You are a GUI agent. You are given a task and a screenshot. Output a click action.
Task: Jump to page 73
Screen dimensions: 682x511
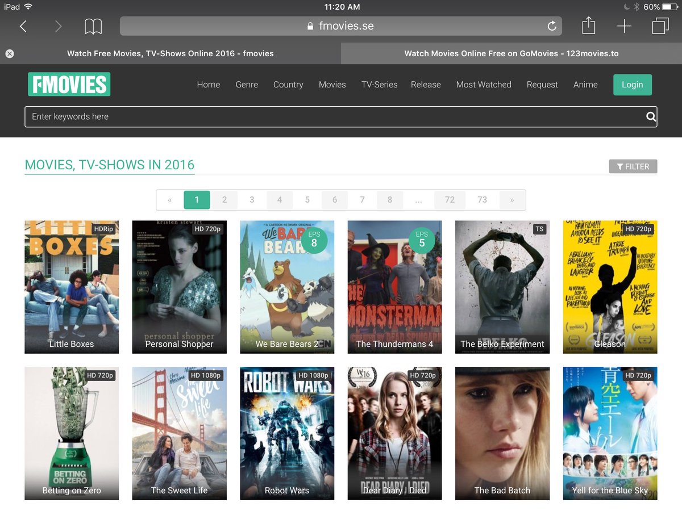click(x=483, y=200)
